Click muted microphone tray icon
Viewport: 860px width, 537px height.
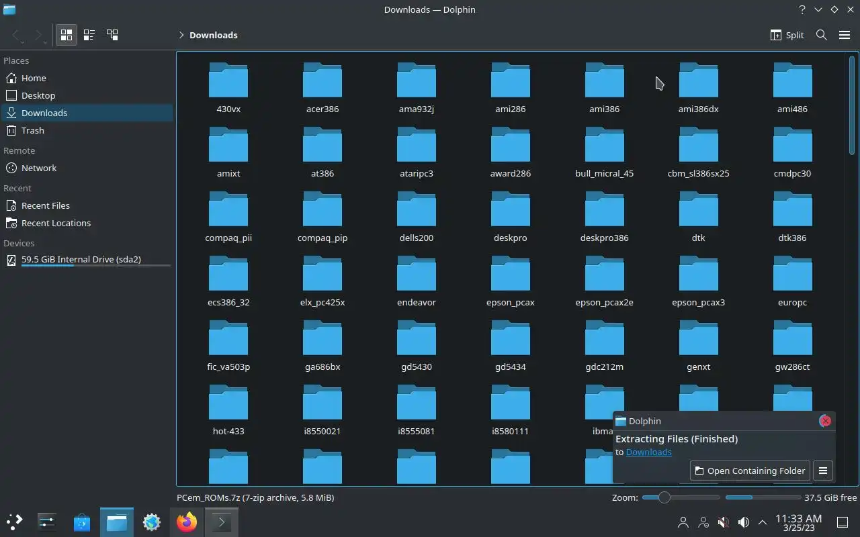(x=724, y=522)
